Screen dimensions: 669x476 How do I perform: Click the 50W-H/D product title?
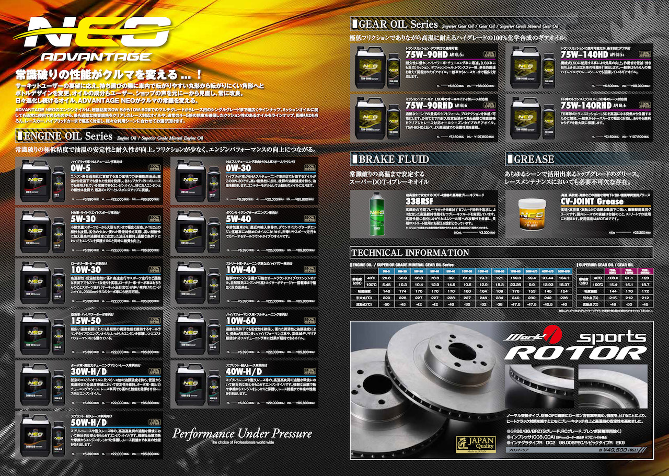point(89,422)
